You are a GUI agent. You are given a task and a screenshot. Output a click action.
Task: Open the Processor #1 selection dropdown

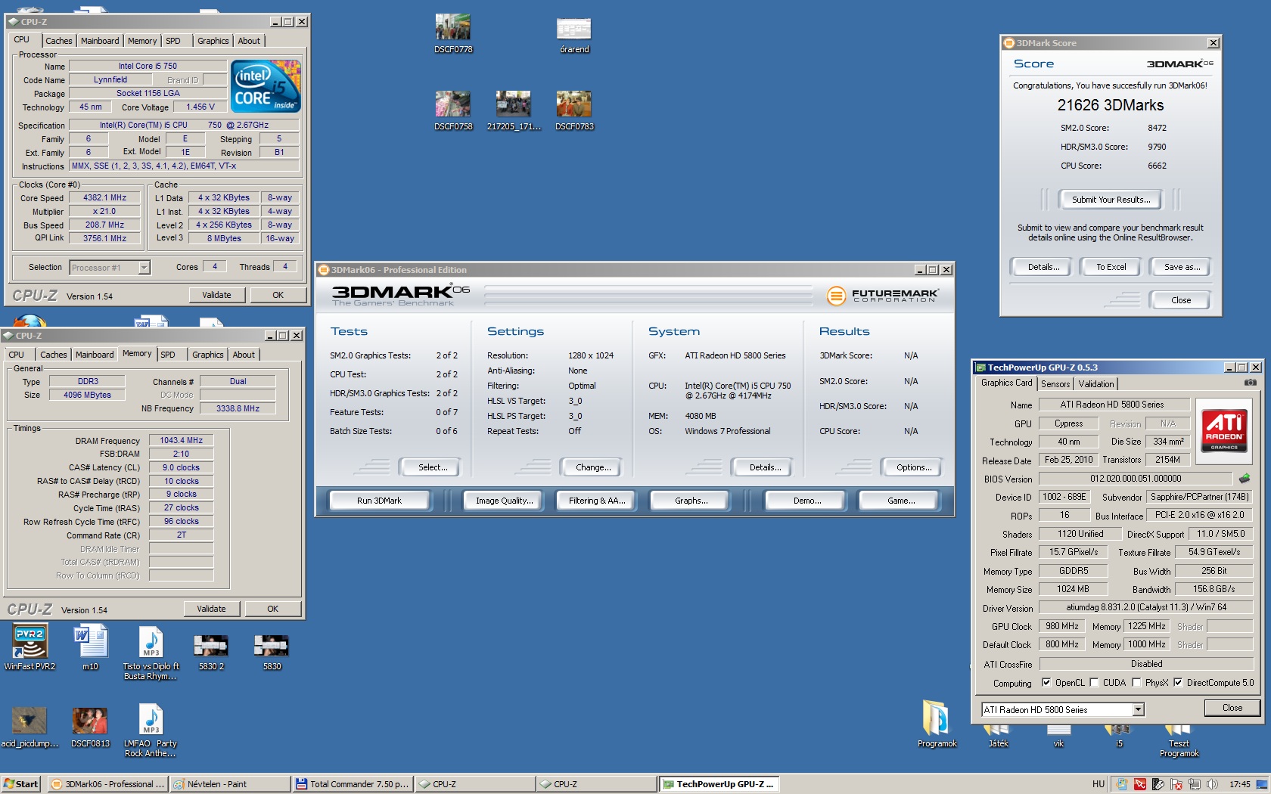pyautogui.click(x=144, y=267)
